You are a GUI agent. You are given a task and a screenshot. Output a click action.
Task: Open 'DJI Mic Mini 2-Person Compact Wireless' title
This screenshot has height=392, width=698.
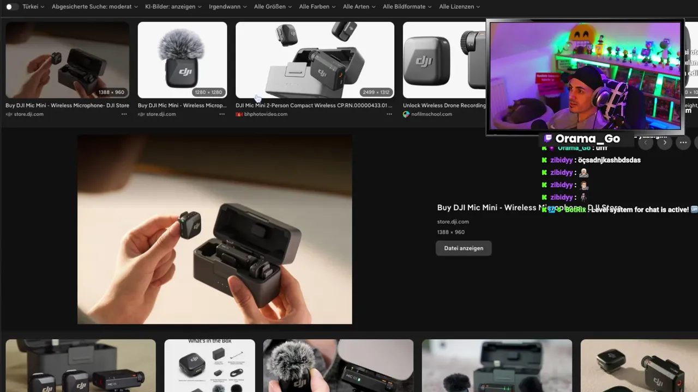tap(314, 106)
